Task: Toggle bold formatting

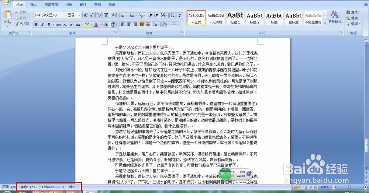Action: pyautogui.click(x=36, y=24)
